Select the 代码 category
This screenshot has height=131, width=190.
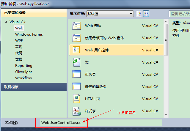pyautogui.click(x=19, y=53)
